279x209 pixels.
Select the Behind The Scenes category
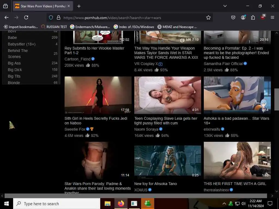pos(18,54)
